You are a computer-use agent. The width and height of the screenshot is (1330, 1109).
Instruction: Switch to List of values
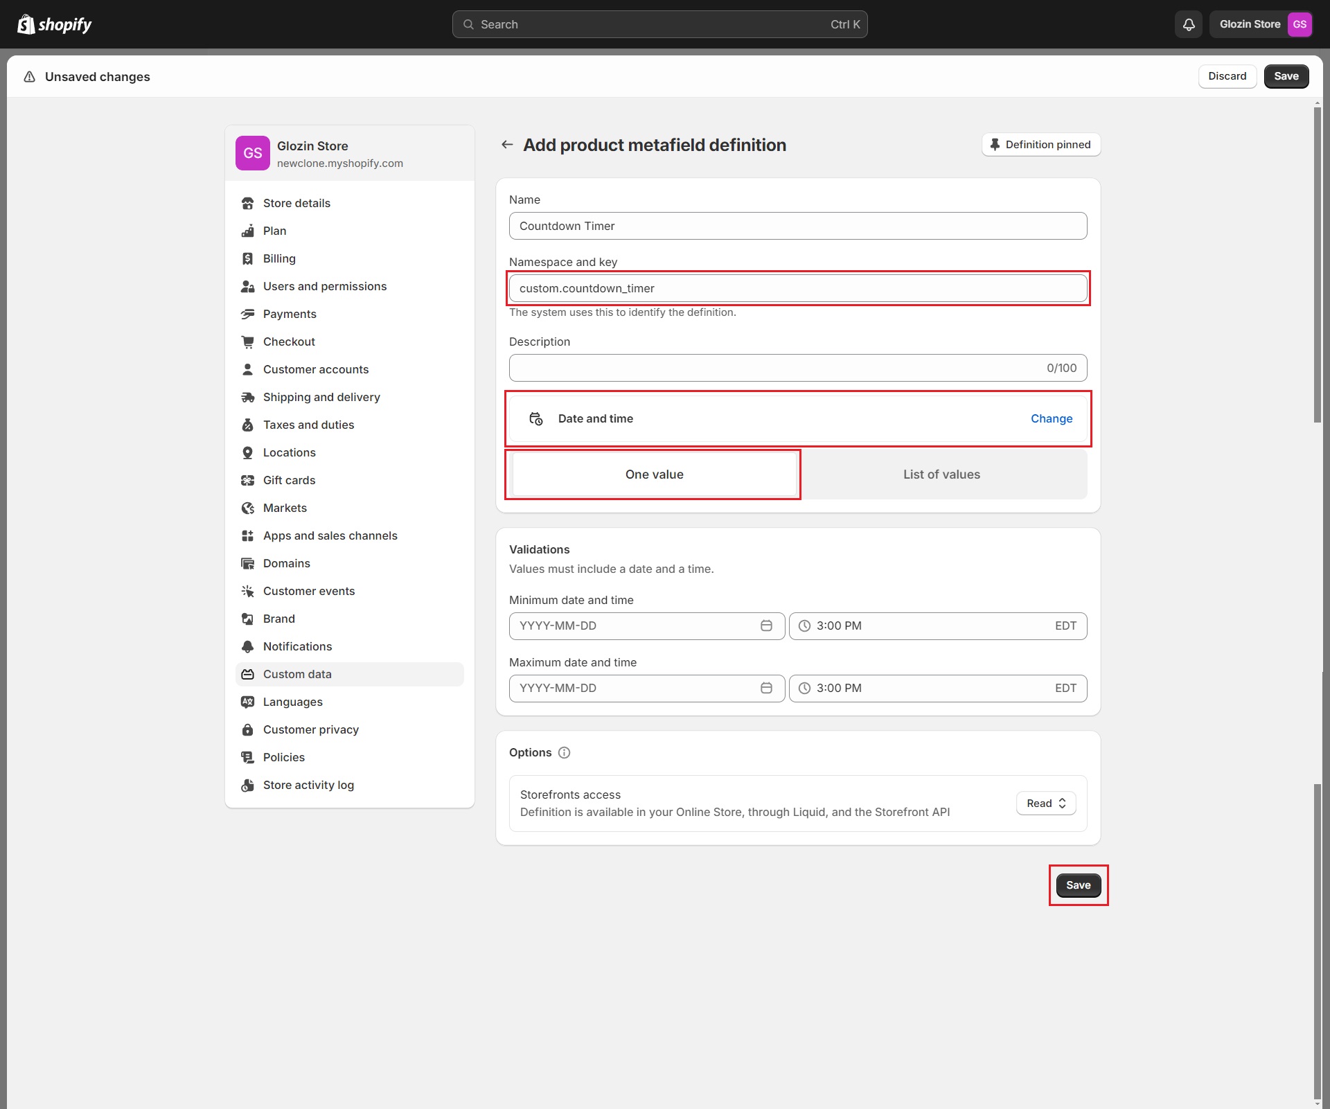pos(941,474)
